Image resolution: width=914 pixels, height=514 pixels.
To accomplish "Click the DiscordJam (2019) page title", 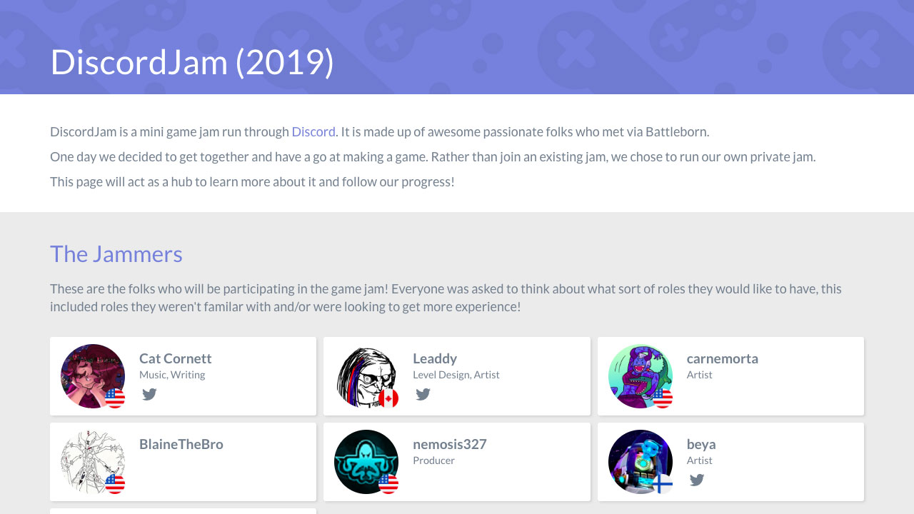I will tap(192, 63).
